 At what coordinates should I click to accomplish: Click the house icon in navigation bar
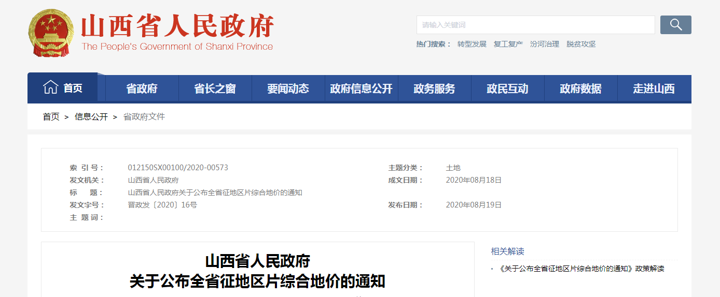50,87
